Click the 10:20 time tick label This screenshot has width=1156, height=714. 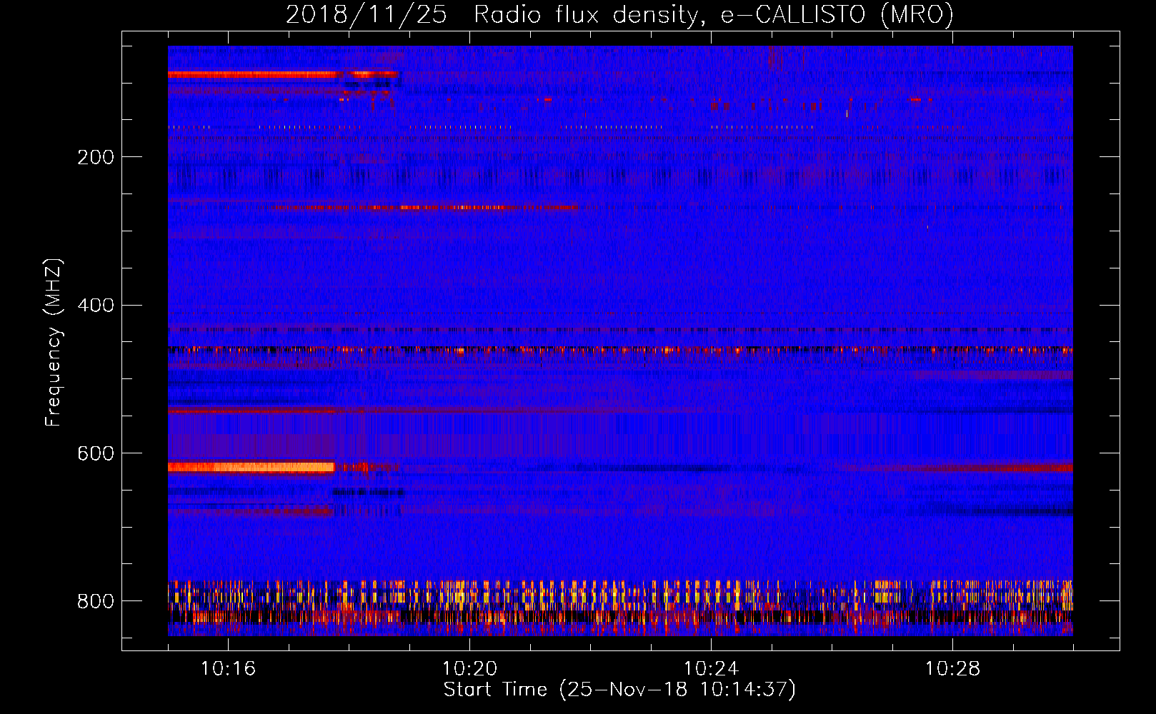pyautogui.click(x=469, y=669)
